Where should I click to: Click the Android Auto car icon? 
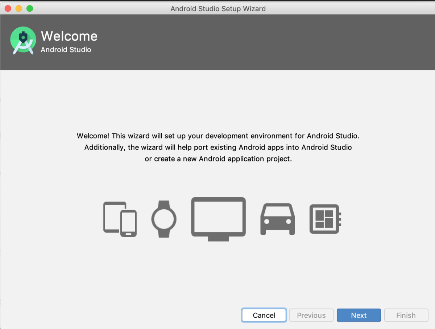tap(278, 219)
